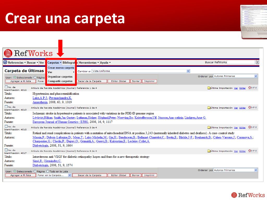Select top 'Seleccionado' radio button

(x=15, y=77)
